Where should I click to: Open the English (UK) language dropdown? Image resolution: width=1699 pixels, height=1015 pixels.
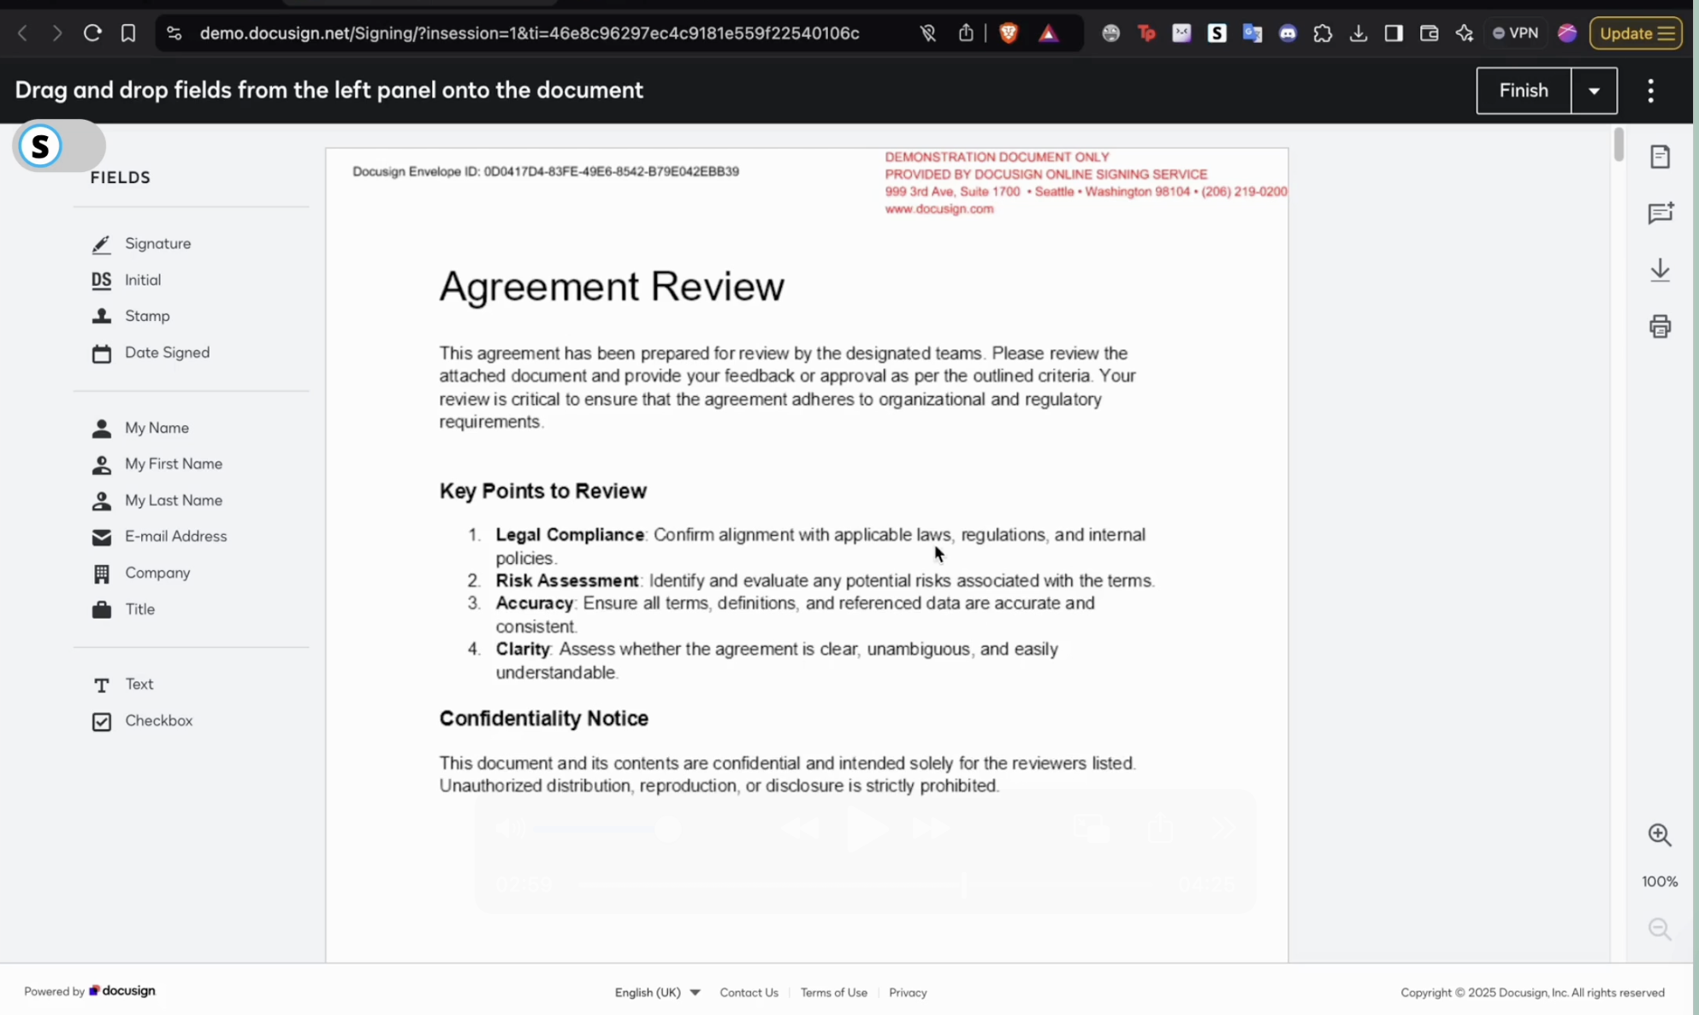(x=657, y=993)
